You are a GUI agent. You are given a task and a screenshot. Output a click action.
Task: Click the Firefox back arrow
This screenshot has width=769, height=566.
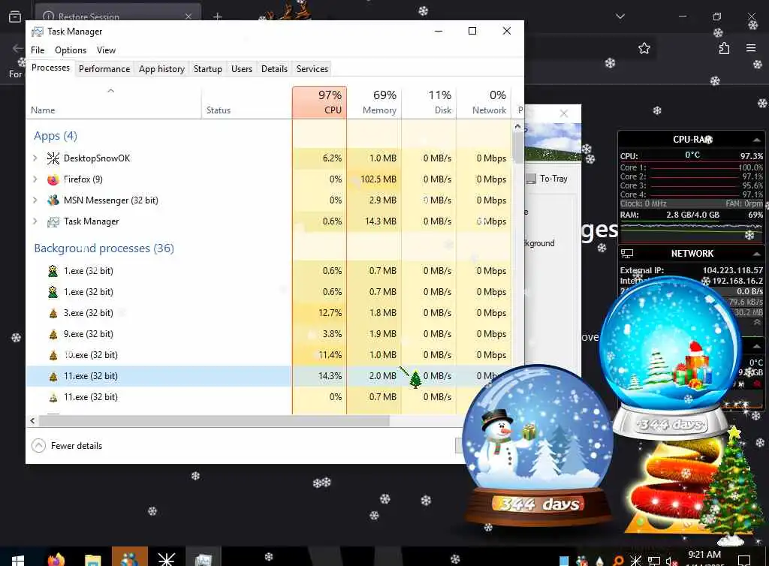point(18,48)
